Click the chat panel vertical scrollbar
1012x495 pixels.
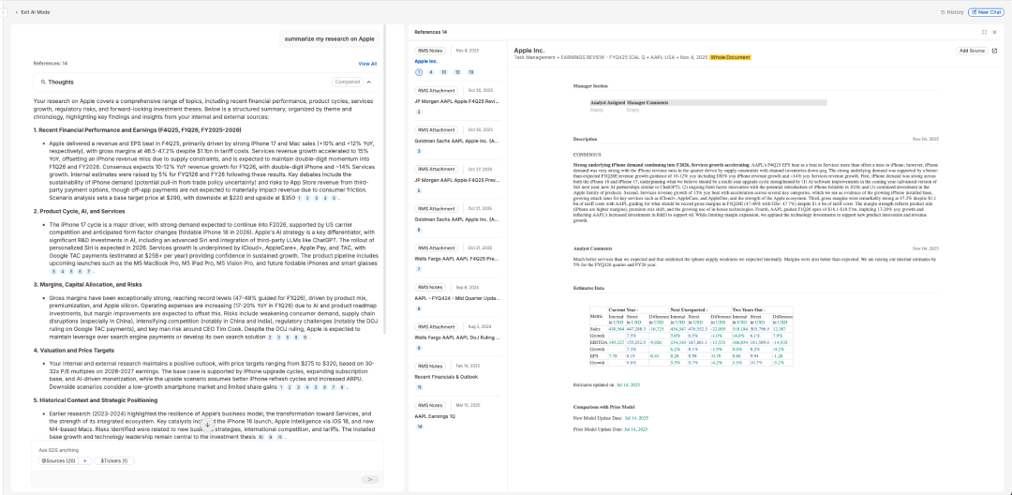(x=385, y=181)
